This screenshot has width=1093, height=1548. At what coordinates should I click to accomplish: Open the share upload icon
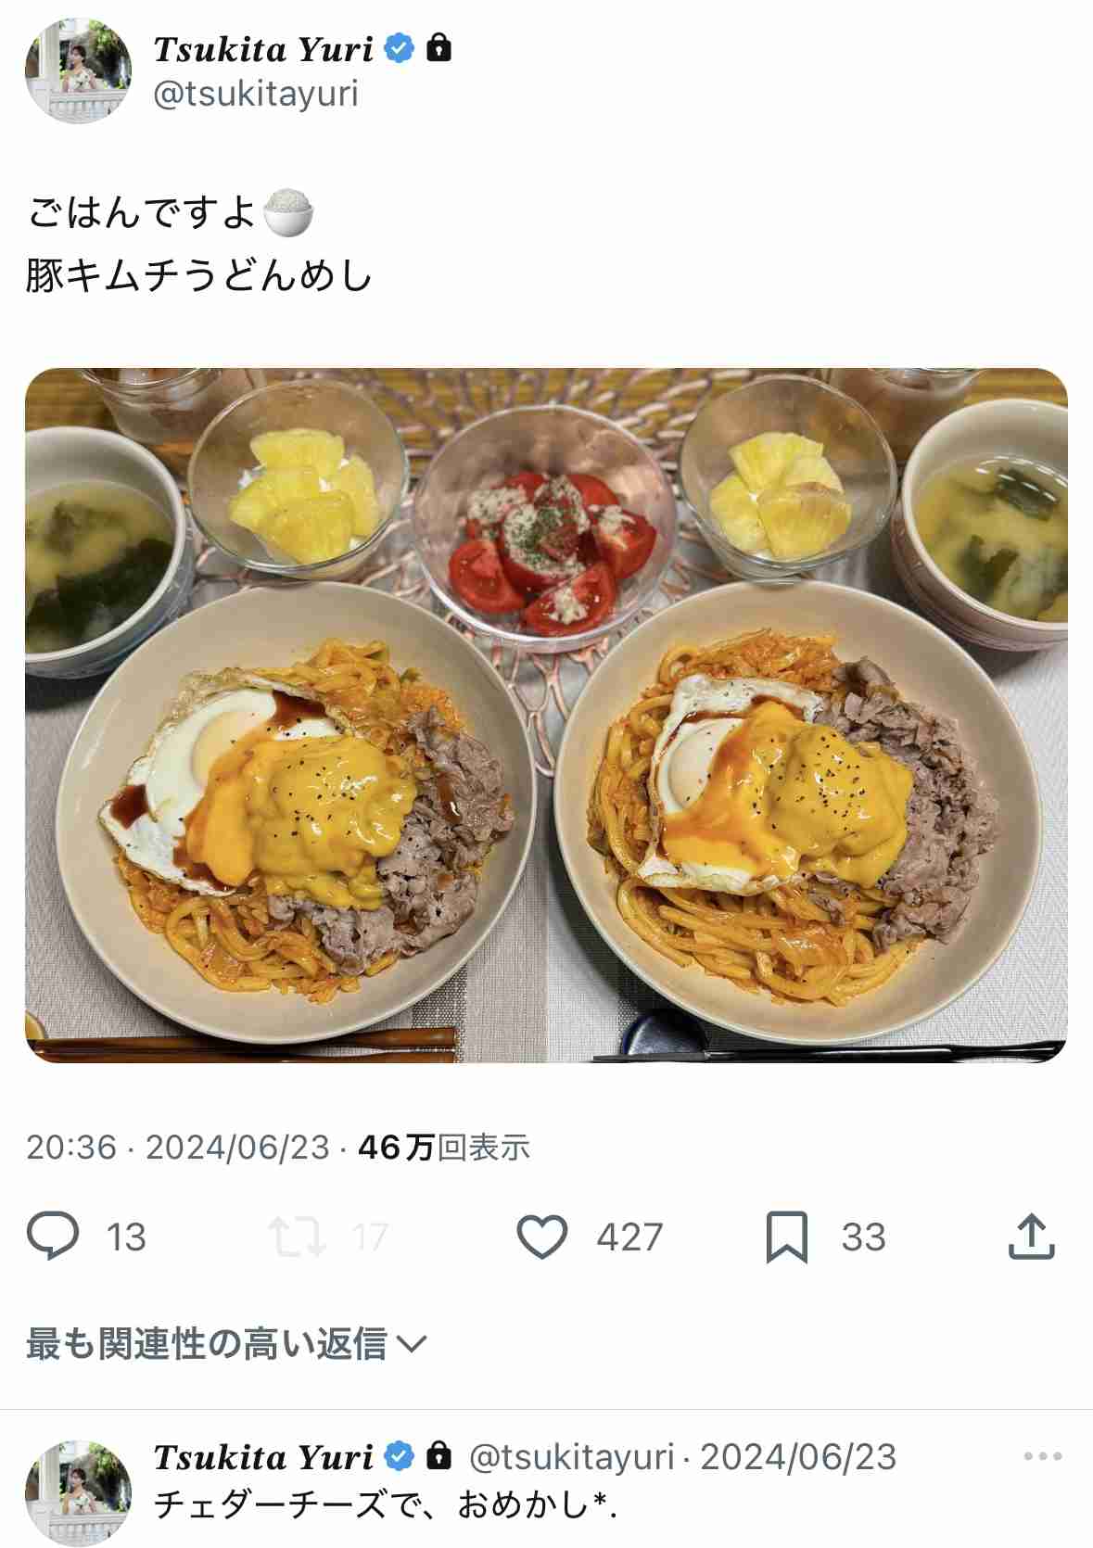tap(1031, 1236)
